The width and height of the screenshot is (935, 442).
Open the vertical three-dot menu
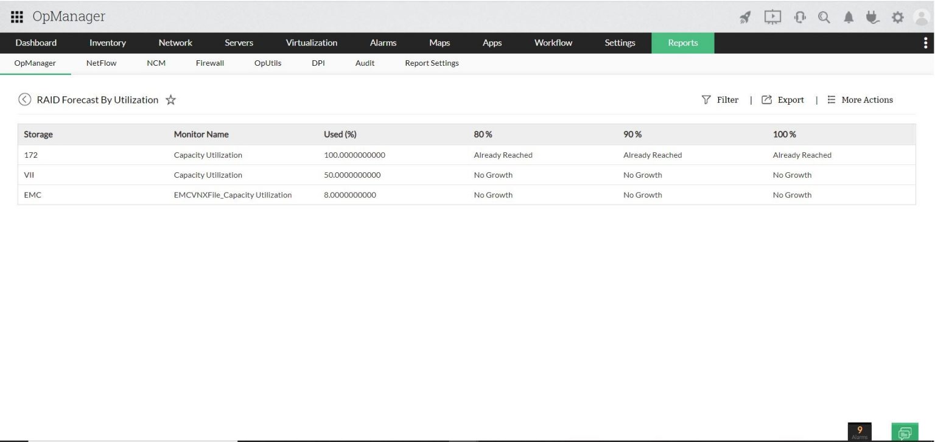click(925, 43)
